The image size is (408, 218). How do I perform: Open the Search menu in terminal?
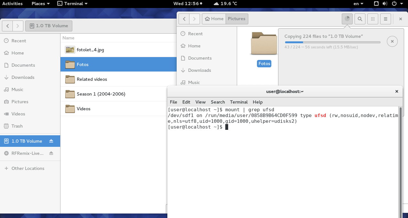(218, 102)
